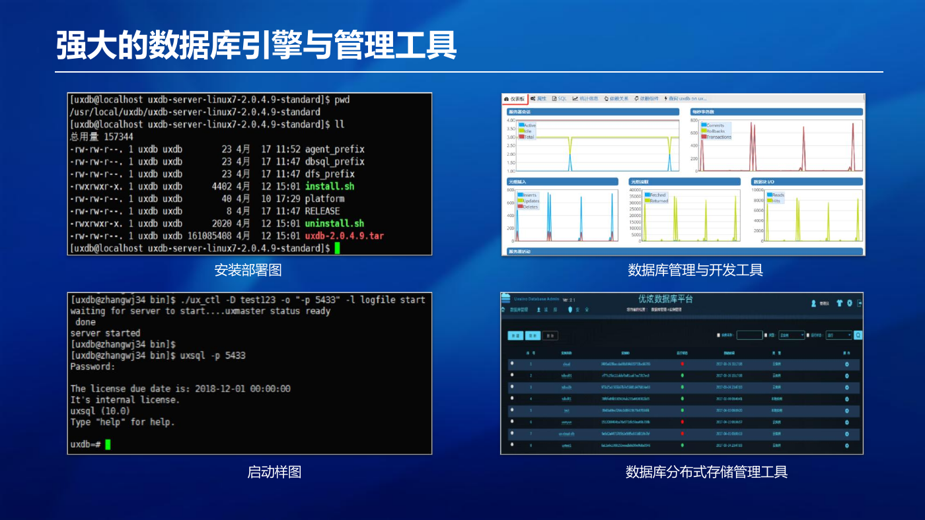Tick the 运行状态 filter checkbox
The width and height of the screenshot is (925, 520).
[808, 335]
